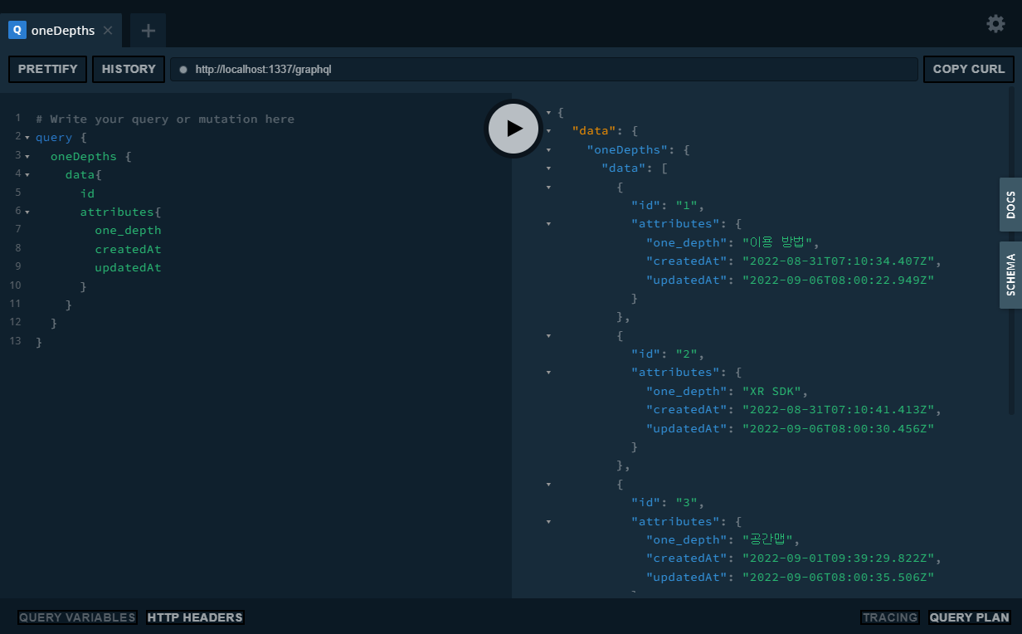Click "createdAt" on editor line 8
This screenshot has width=1022, height=634.
click(x=128, y=249)
